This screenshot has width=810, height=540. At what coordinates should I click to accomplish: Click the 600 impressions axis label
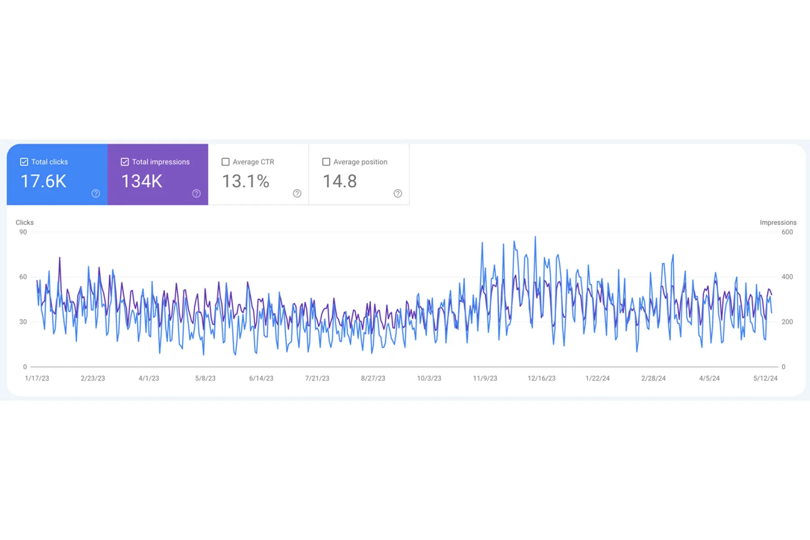(787, 232)
